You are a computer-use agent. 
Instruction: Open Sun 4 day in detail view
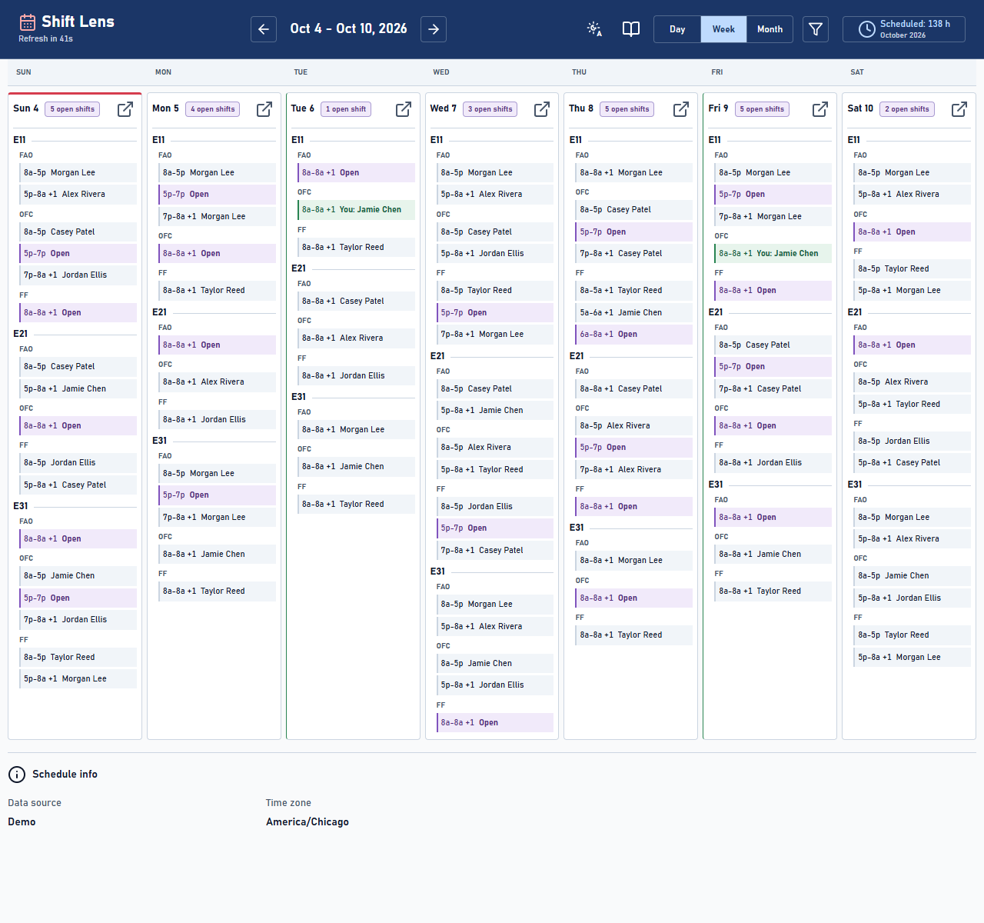point(125,109)
